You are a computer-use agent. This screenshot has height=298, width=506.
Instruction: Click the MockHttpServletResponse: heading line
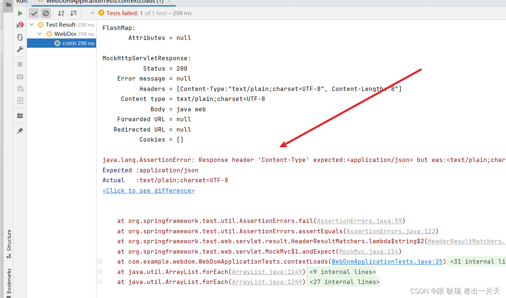coord(147,58)
